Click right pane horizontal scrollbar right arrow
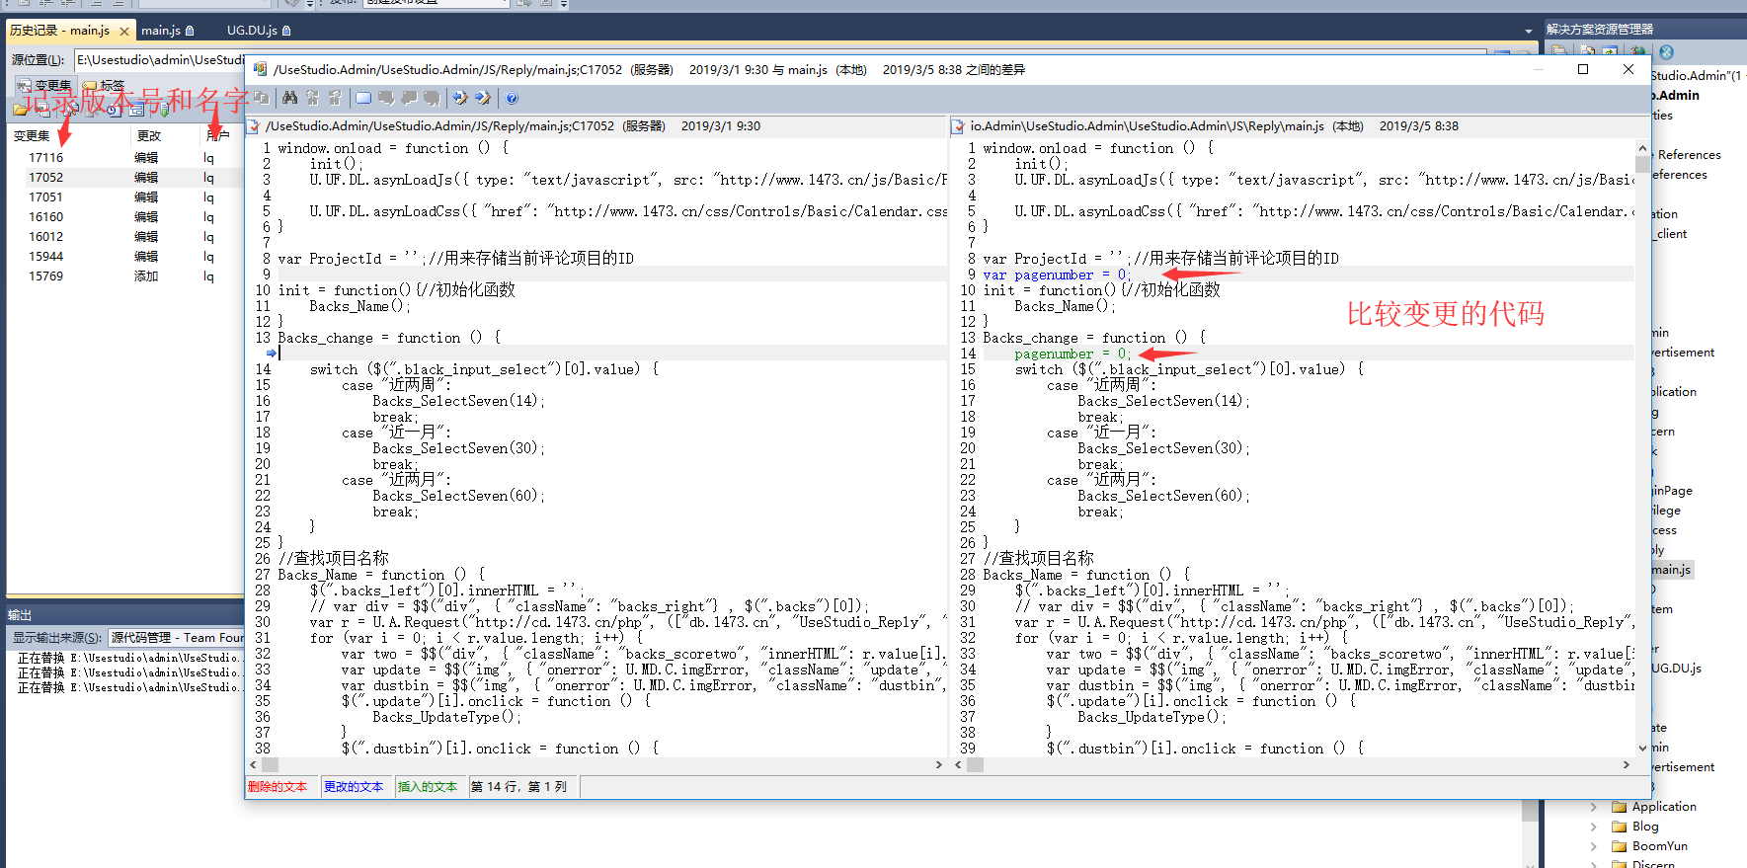 (1626, 765)
